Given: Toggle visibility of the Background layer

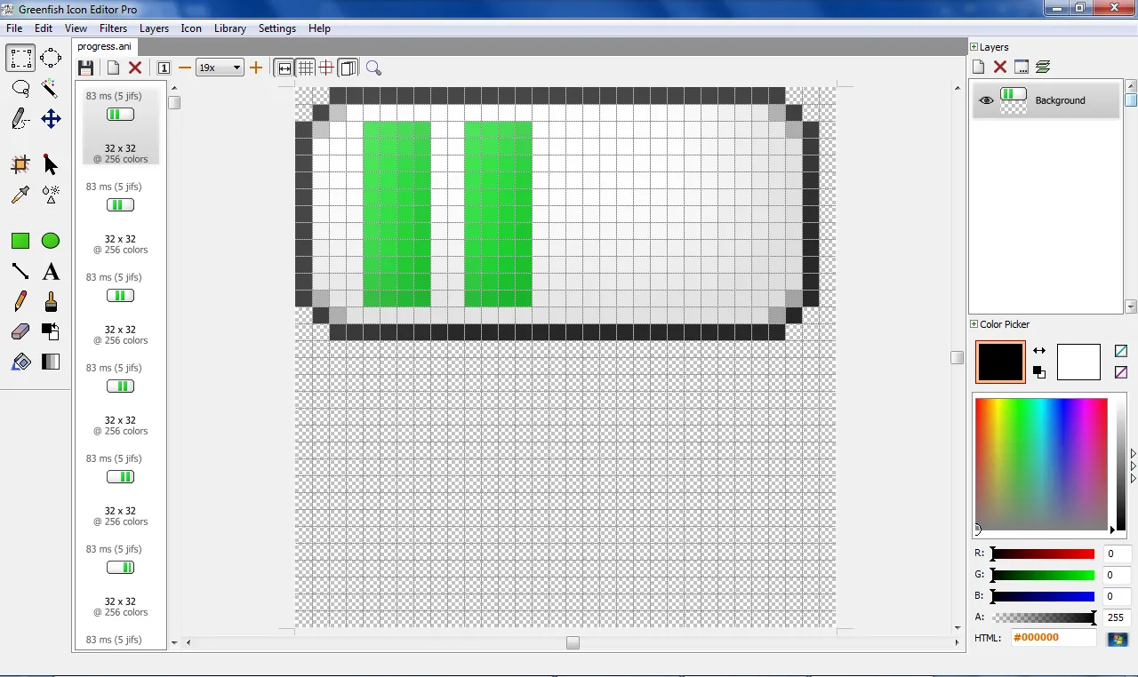Looking at the screenshot, I should [986, 100].
